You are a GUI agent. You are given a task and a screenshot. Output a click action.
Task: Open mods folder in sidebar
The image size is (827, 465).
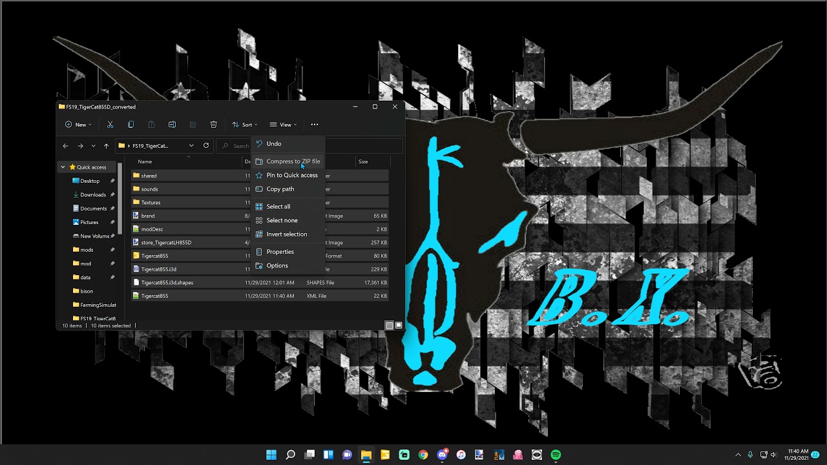(87, 250)
